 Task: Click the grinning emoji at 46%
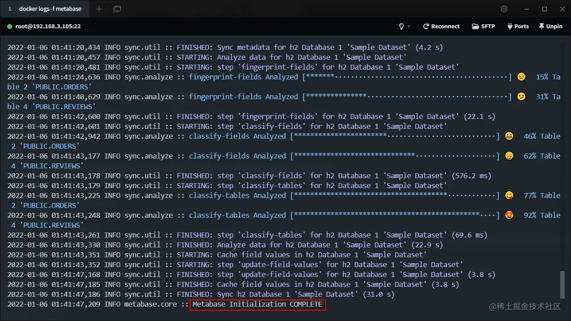[x=509, y=136]
